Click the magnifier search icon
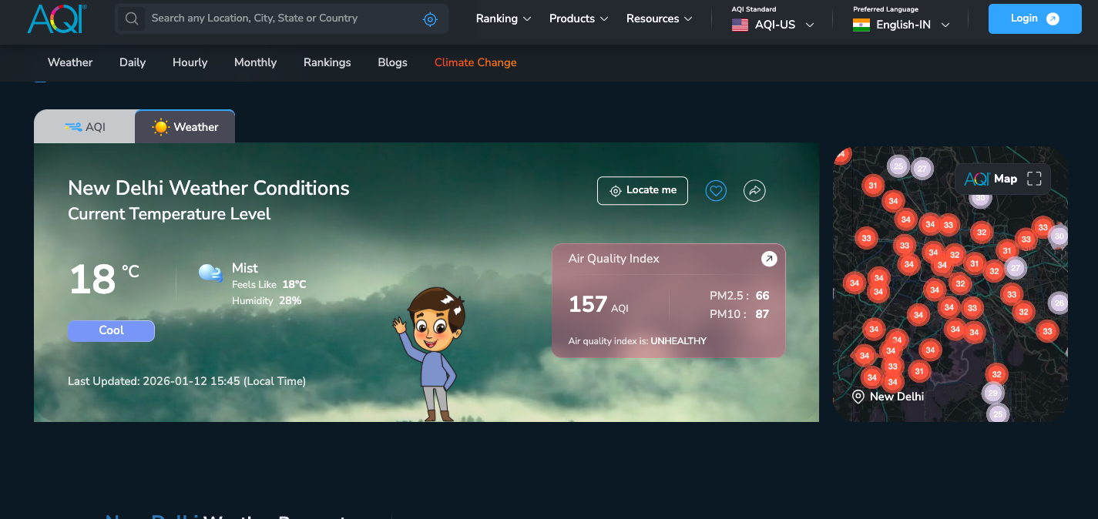The width and height of the screenshot is (1098, 519). (x=132, y=18)
